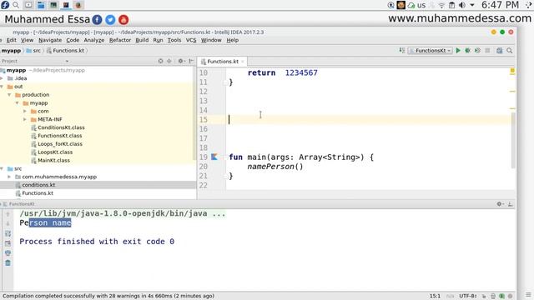Click the myapp breadcrumb in navigation bar
Screen dimensions: 534x300
click(11, 50)
